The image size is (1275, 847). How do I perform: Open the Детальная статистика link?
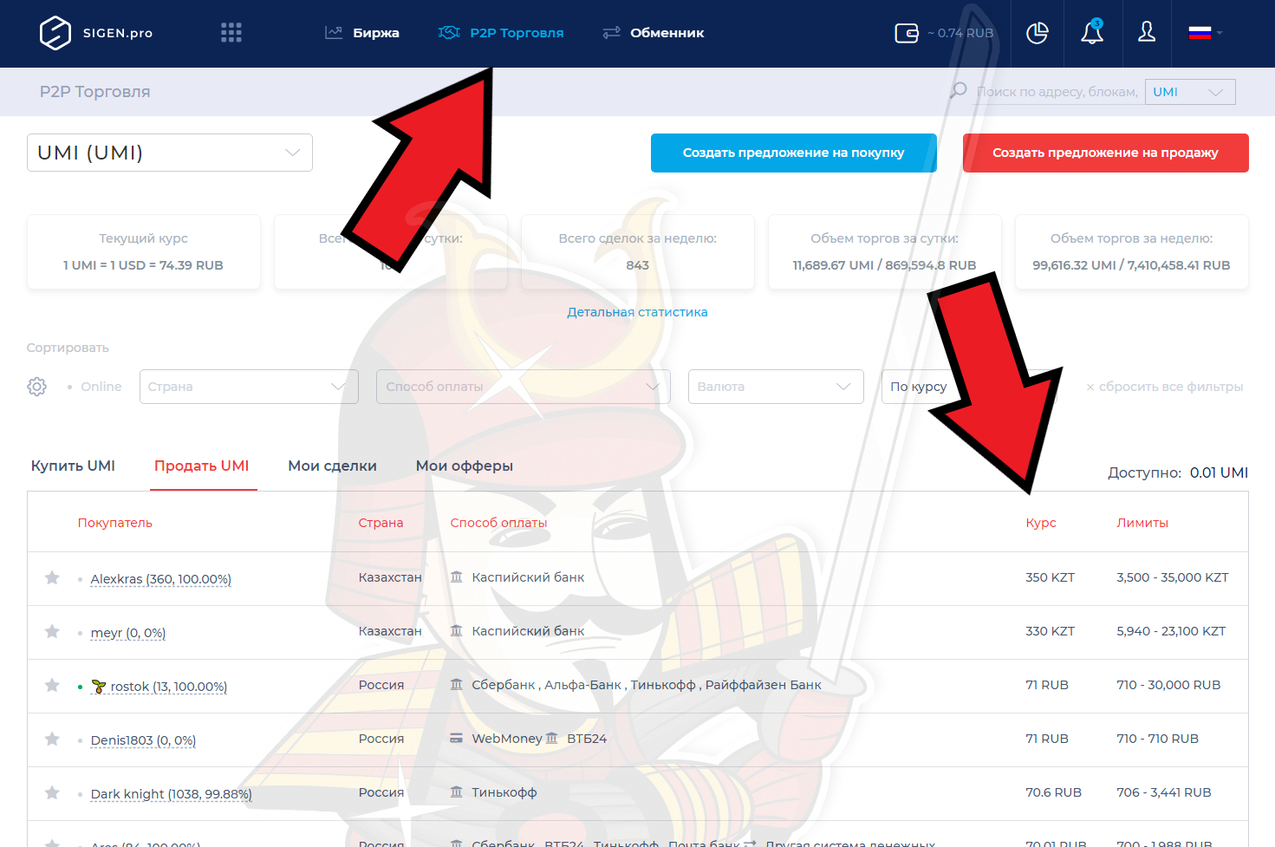pos(637,312)
